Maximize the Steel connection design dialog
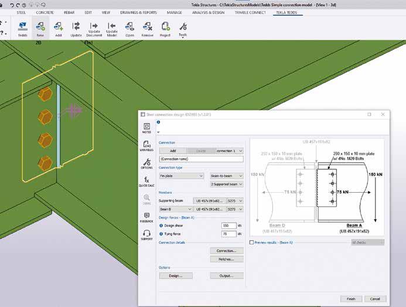 [369, 114]
